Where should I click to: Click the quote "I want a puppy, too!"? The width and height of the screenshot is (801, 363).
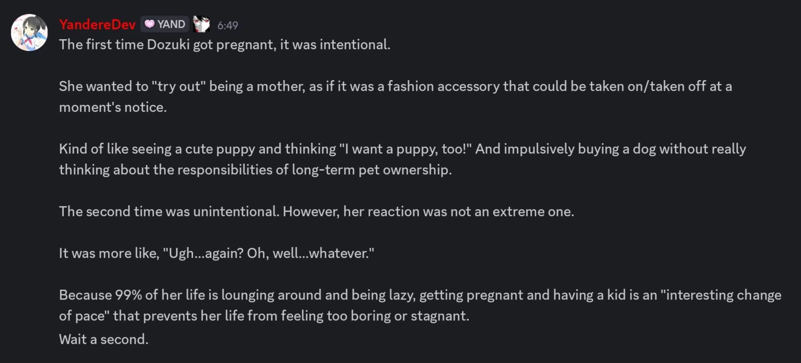click(x=405, y=149)
